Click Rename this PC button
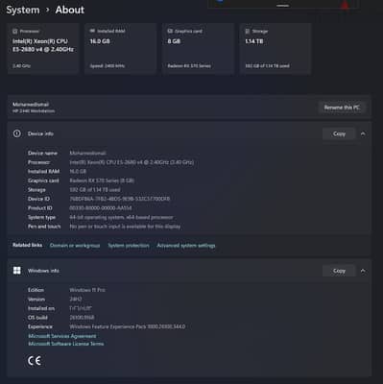This screenshot has width=383, height=384. pos(342,108)
